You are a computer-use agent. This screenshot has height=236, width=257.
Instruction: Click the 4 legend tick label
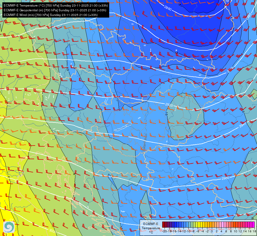coord(222,232)
